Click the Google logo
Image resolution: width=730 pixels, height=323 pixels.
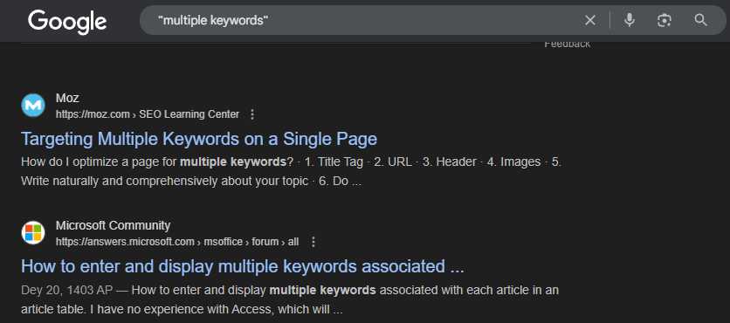click(67, 22)
